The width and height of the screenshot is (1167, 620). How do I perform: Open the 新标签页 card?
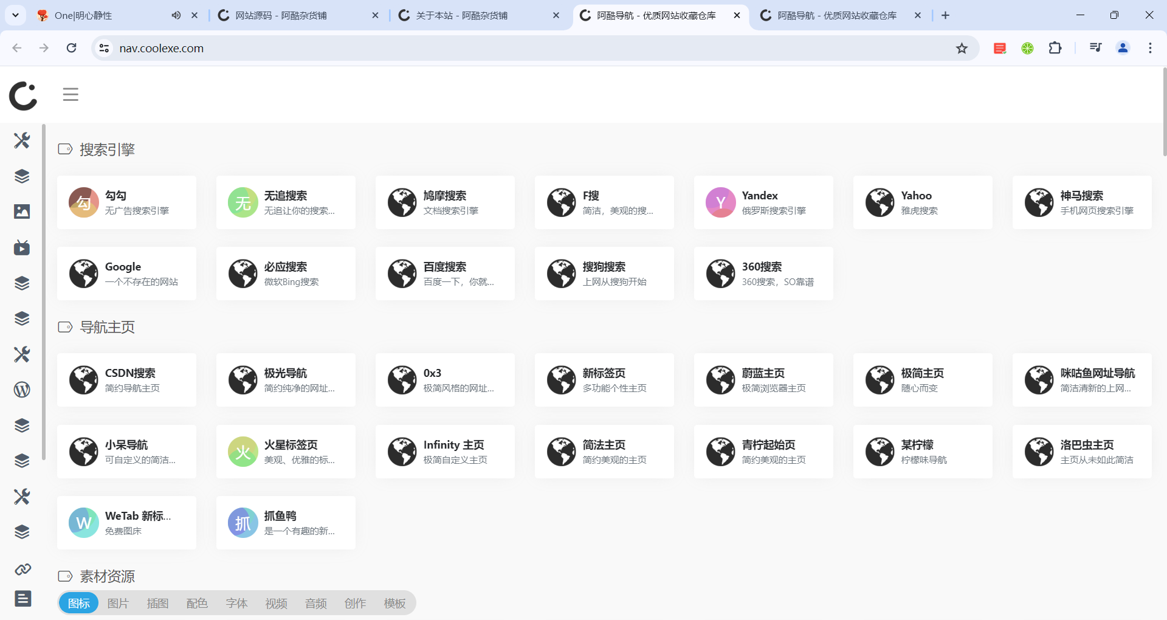tap(604, 380)
